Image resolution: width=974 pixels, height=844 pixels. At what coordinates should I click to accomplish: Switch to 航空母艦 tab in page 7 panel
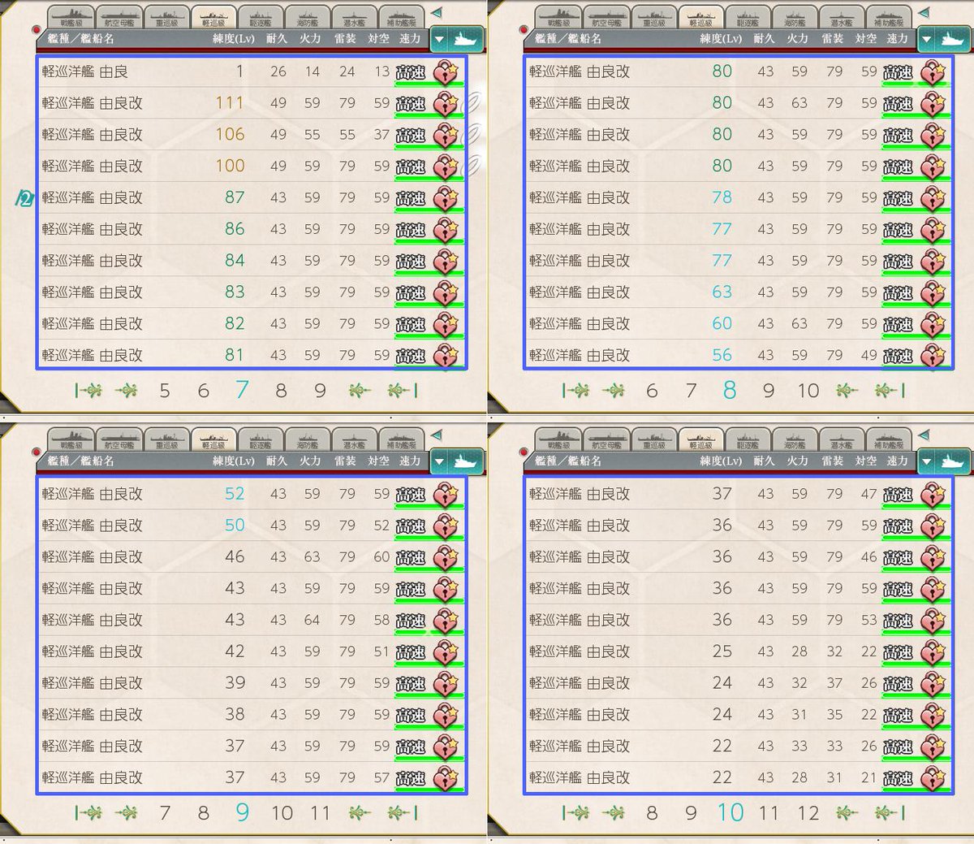coord(119,17)
